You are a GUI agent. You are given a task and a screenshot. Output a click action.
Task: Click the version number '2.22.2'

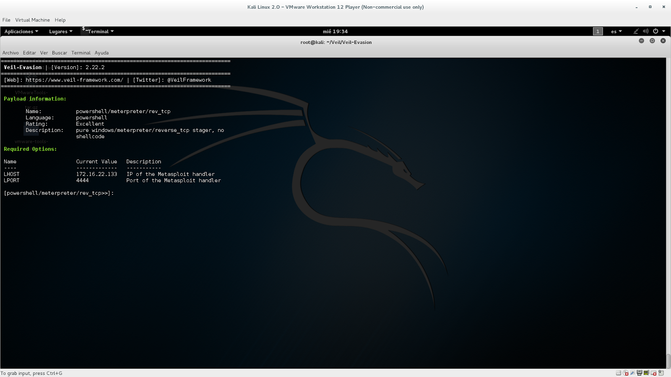pyautogui.click(x=95, y=67)
